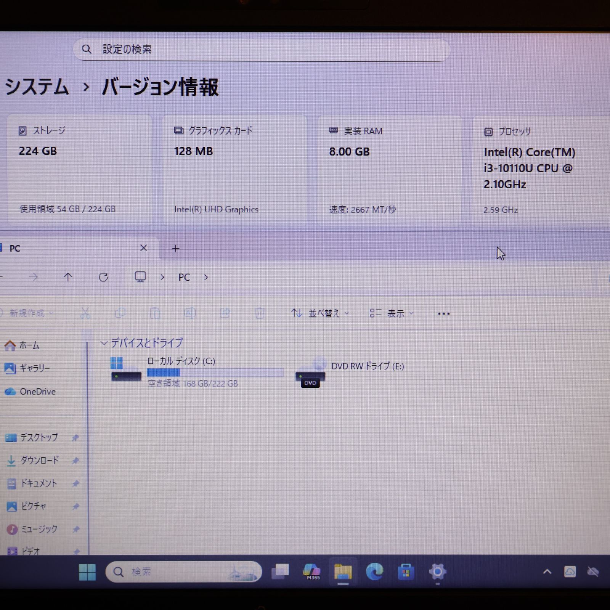Open a new tab with the + button
610x610 pixels.
click(x=175, y=248)
